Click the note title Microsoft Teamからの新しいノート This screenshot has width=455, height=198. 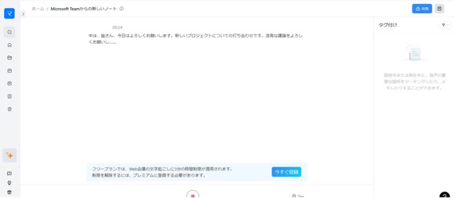click(x=83, y=9)
